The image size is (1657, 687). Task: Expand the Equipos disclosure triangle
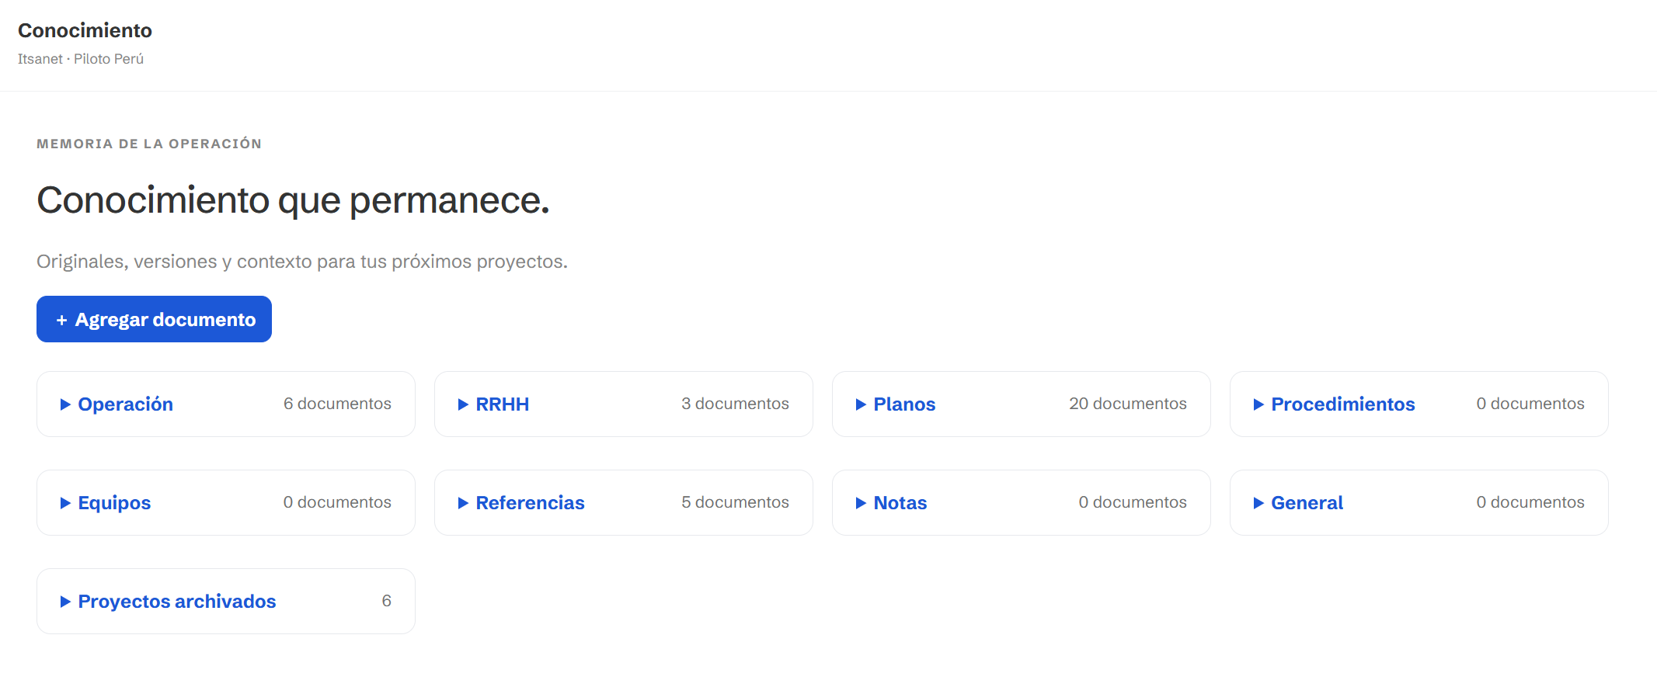pyautogui.click(x=65, y=503)
